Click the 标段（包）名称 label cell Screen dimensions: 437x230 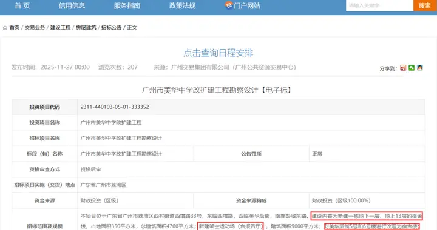coord(44,154)
